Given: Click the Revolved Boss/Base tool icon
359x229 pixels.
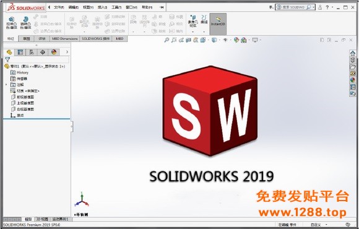Looking at the screenshot, I should coord(25,22).
